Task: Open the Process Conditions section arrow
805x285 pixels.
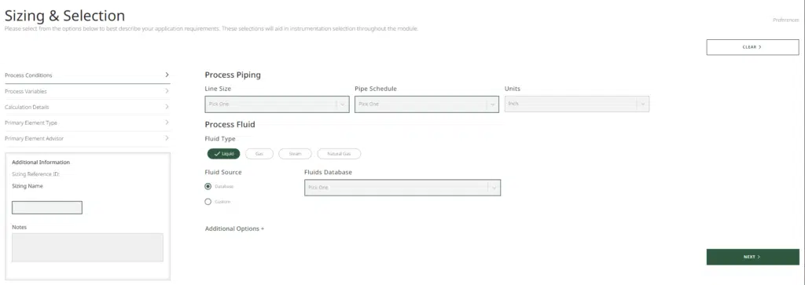Action: (167, 75)
